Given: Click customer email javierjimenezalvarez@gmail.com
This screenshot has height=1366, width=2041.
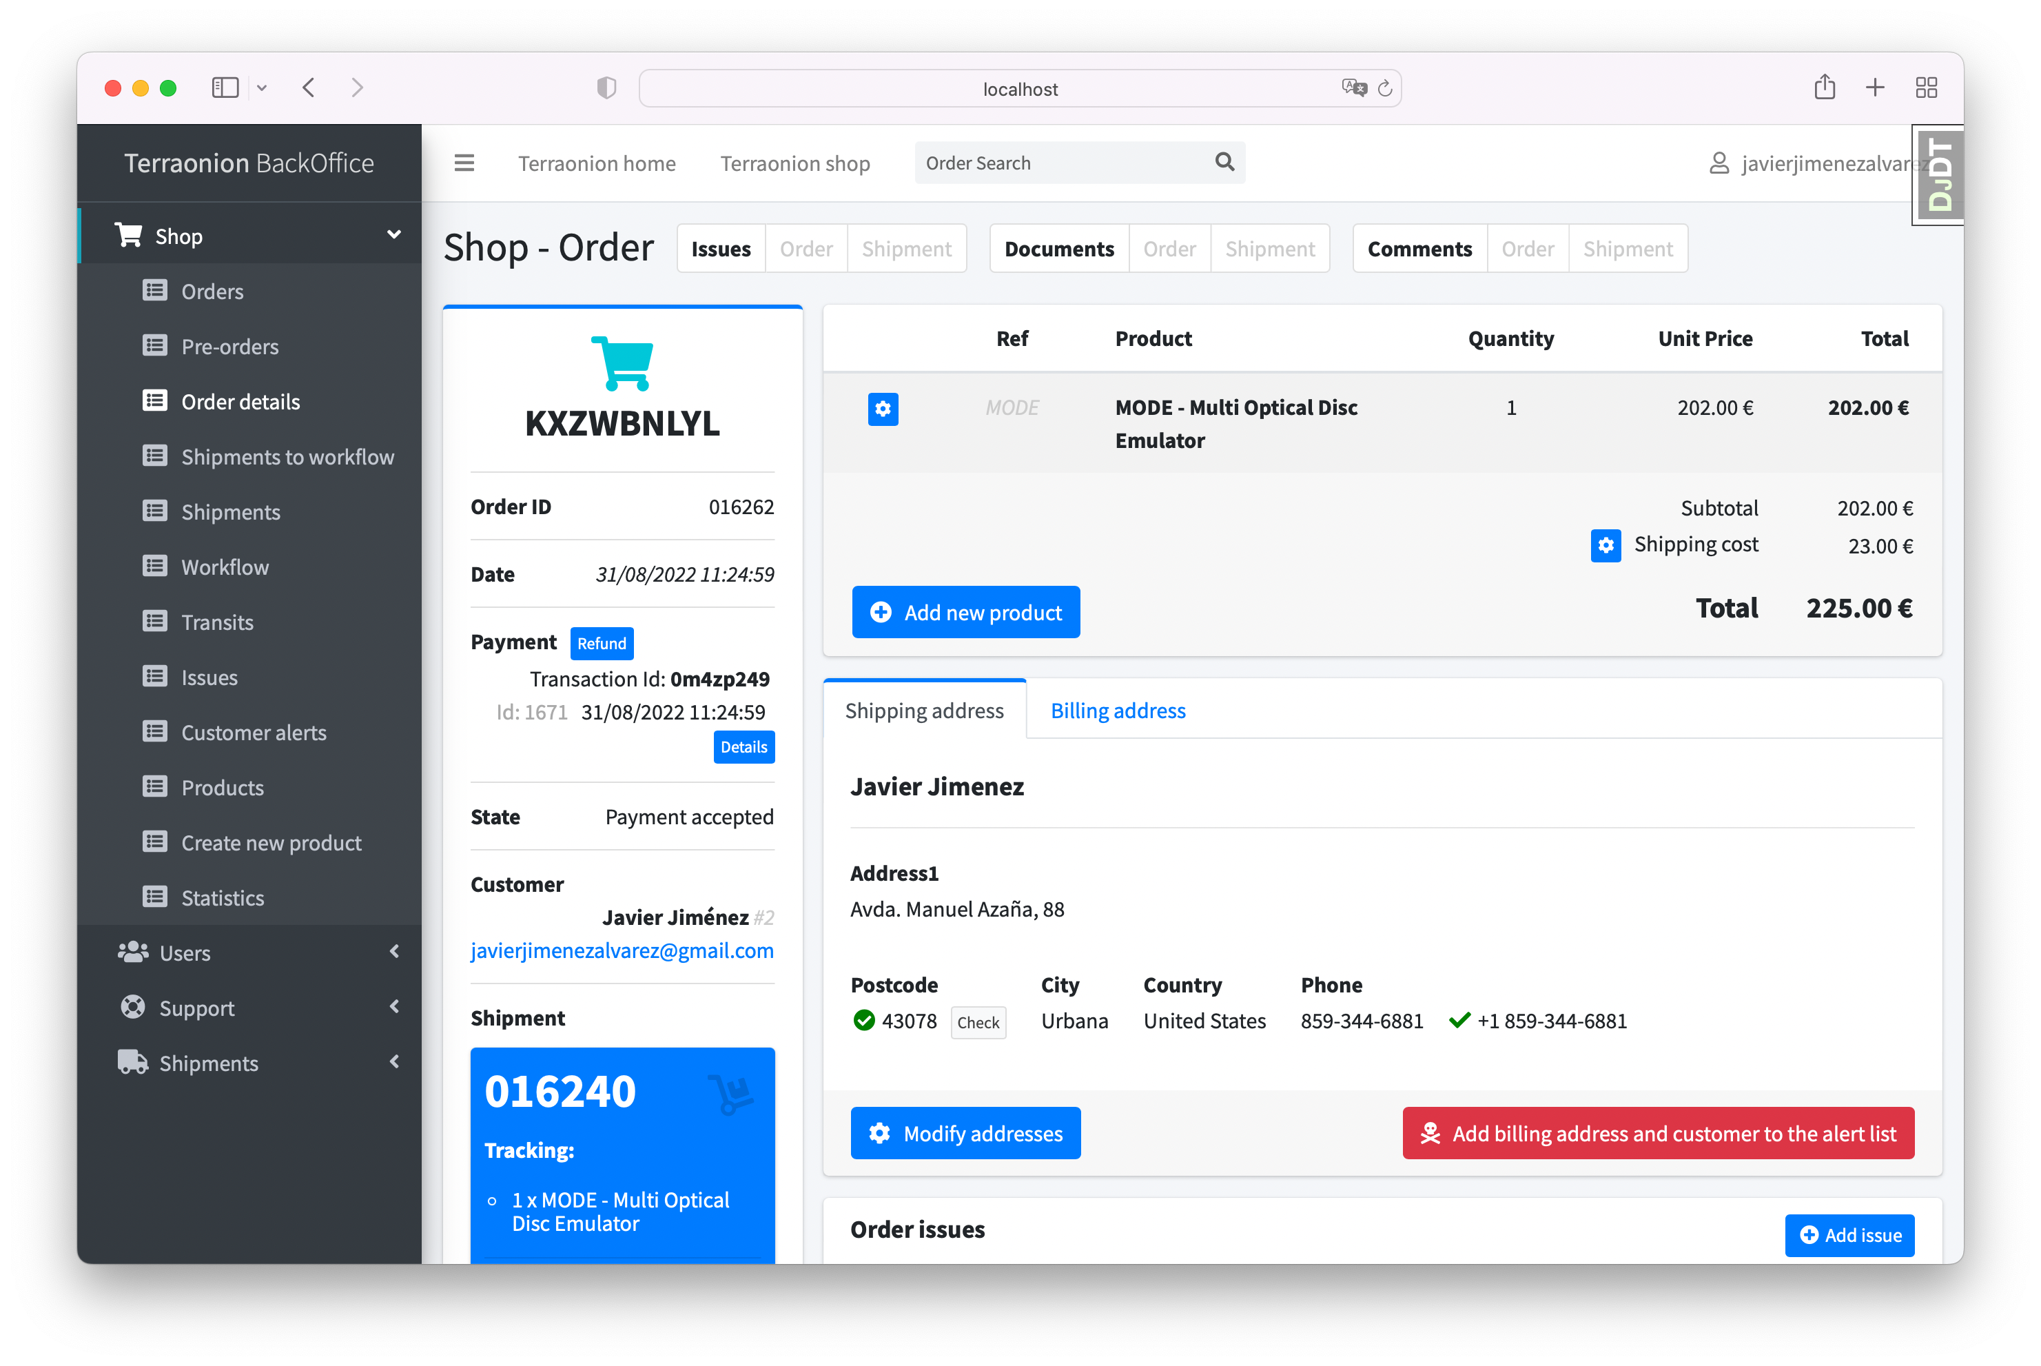Looking at the screenshot, I should (622, 950).
